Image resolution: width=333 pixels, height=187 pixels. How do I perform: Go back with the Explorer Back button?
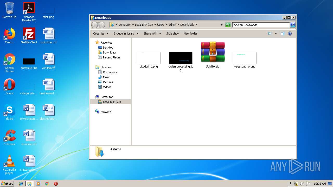[x=94, y=25]
